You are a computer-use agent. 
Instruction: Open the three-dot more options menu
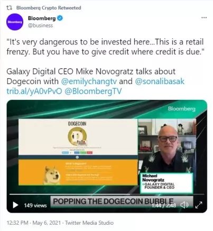204,17
